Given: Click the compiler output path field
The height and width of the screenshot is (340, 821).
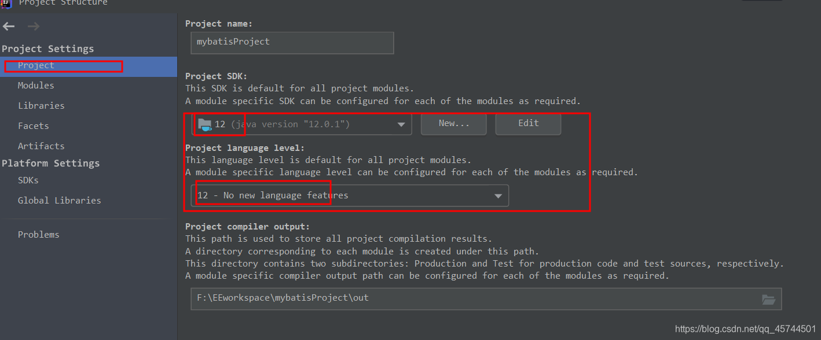Looking at the screenshot, I should click(x=486, y=299).
